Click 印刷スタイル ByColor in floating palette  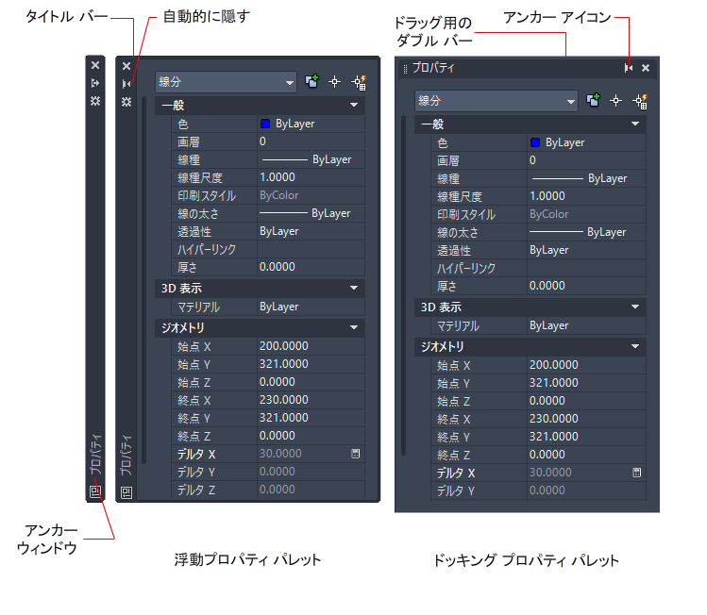pyautogui.click(x=311, y=195)
